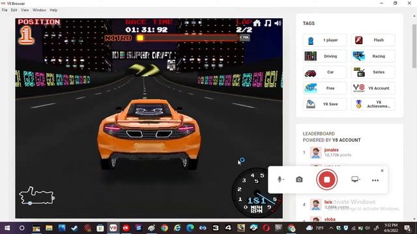Open jonalex's leaderboard profile link
Image resolution: width=417 pixels, height=234 pixels.
point(332,150)
